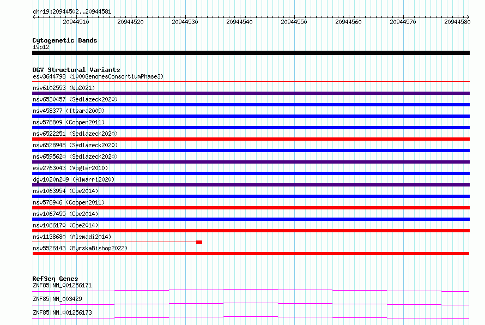Open transcript ZNF85|NM_003429
The image size is (485, 325).
point(57,299)
